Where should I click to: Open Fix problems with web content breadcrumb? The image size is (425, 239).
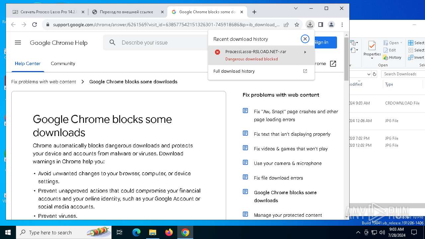click(43, 82)
